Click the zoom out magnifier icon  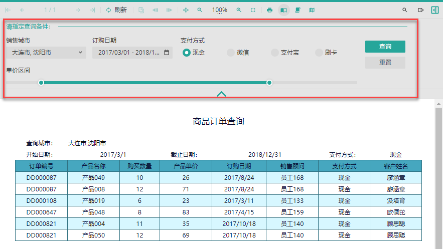point(200,10)
